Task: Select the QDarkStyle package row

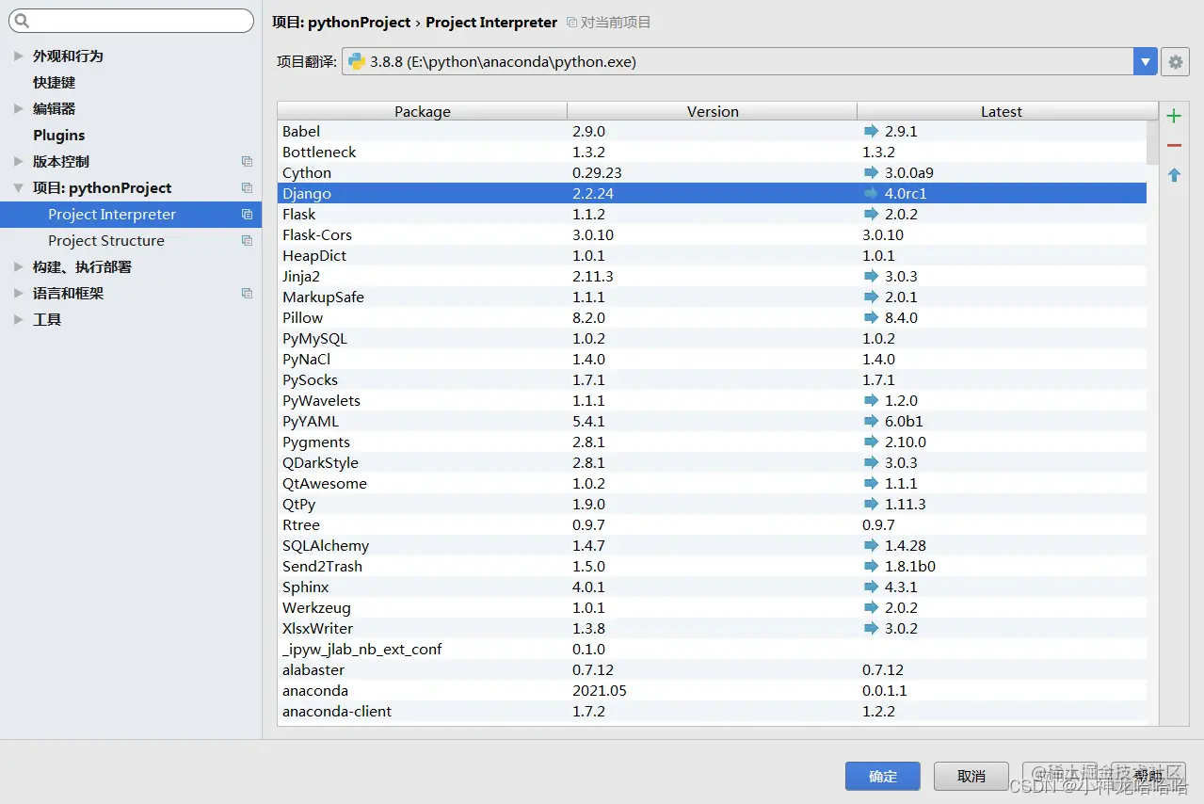Action: 712,463
